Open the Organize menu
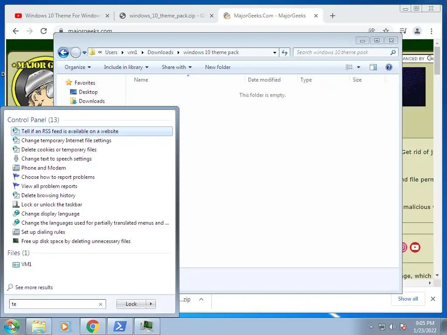 click(78, 67)
